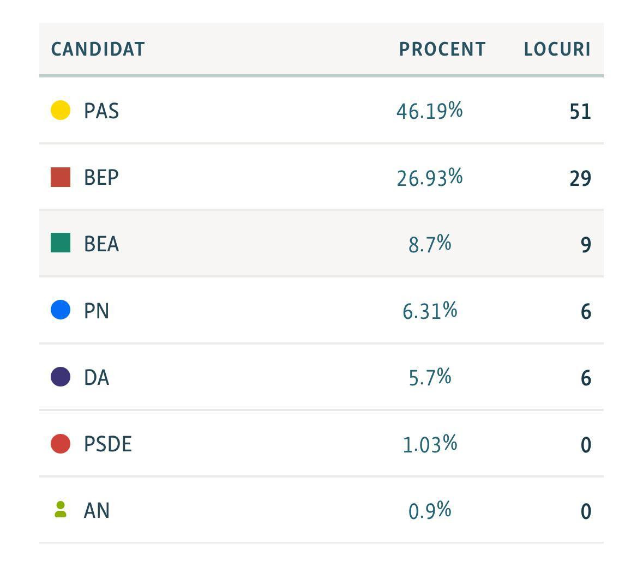Select the PSDE candidate name

point(108,444)
